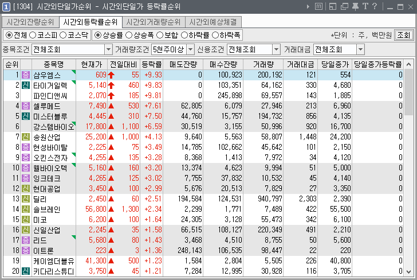Pin the window with the pushpin icon
Viewport: 417px width, 280px height.
355,6
